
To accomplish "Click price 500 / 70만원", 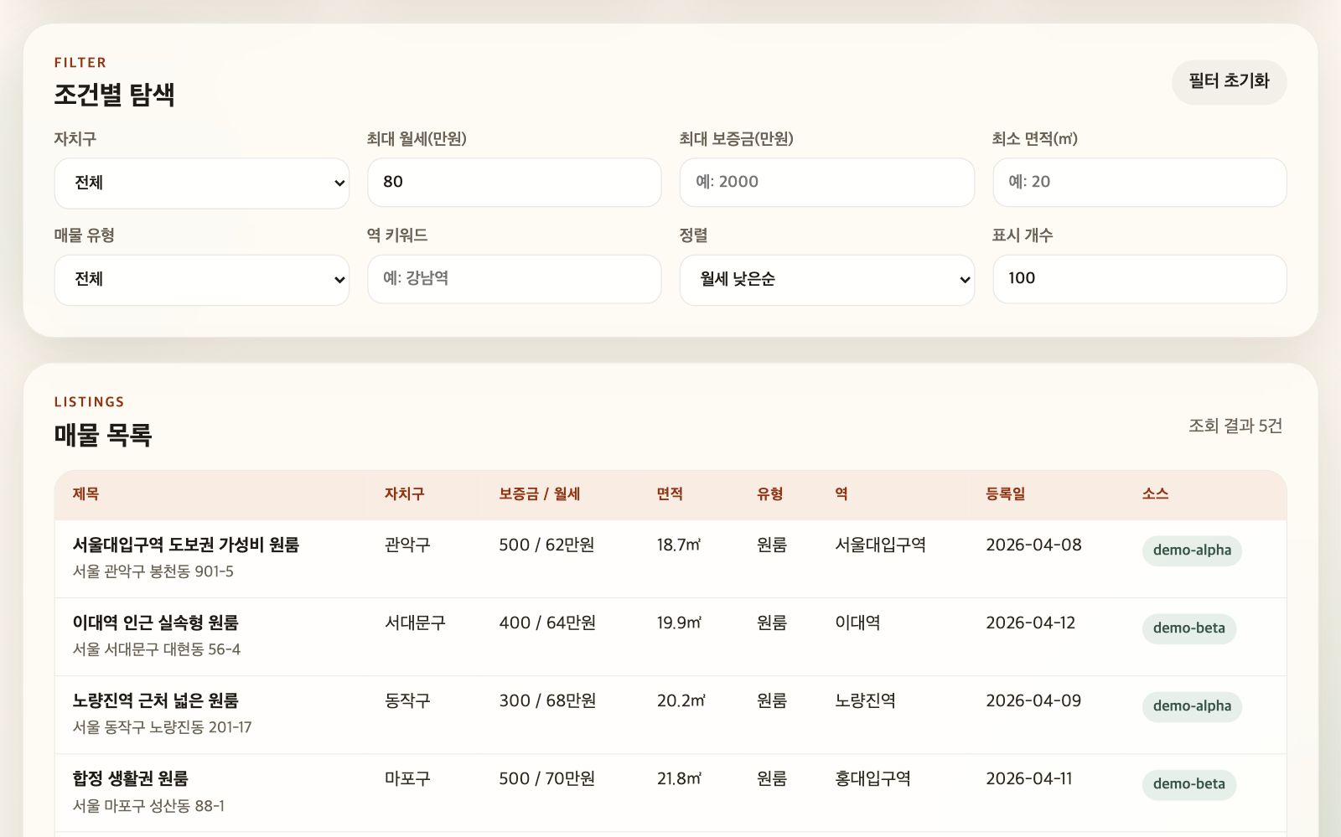I will coord(546,778).
